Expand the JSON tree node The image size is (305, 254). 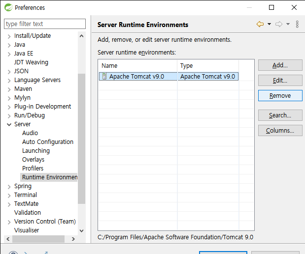click(x=9, y=72)
